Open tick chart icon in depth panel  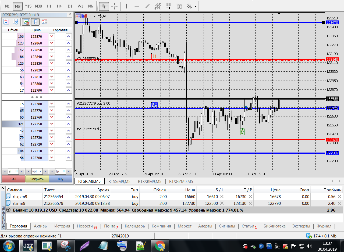6,22
